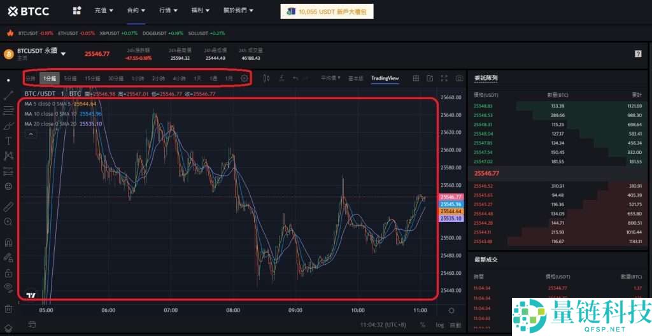Image resolution: width=652 pixels, height=336 pixels.
Task: Open the indicators fx button
Action: [x=281, y=78]
